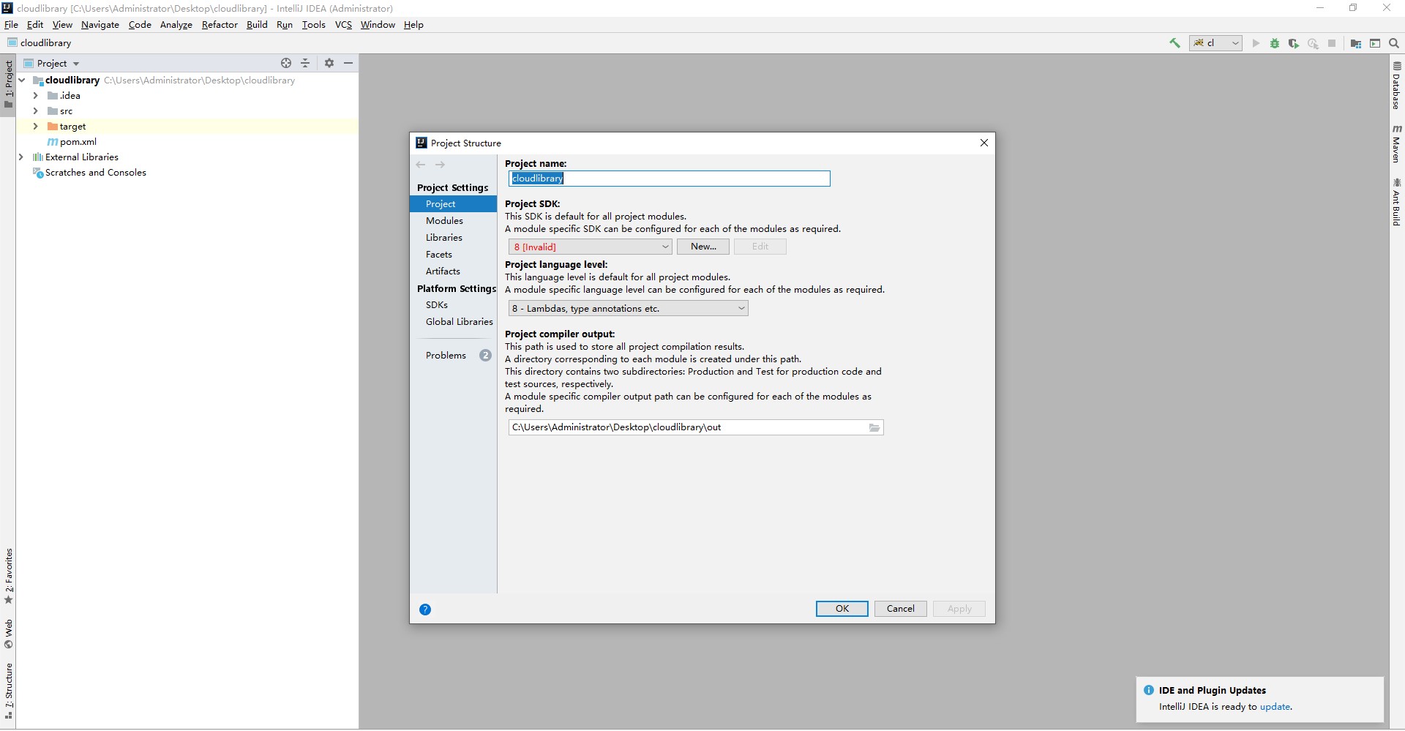Viewport: 1405px width, 731px height.
Task: Click the back arrow in Project Structure
Action: (421, 165)
